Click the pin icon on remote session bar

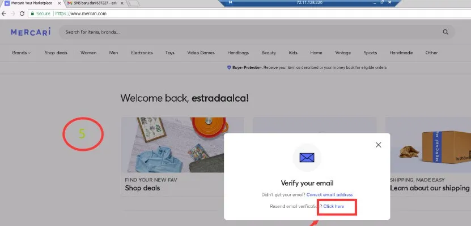point(230,2)
